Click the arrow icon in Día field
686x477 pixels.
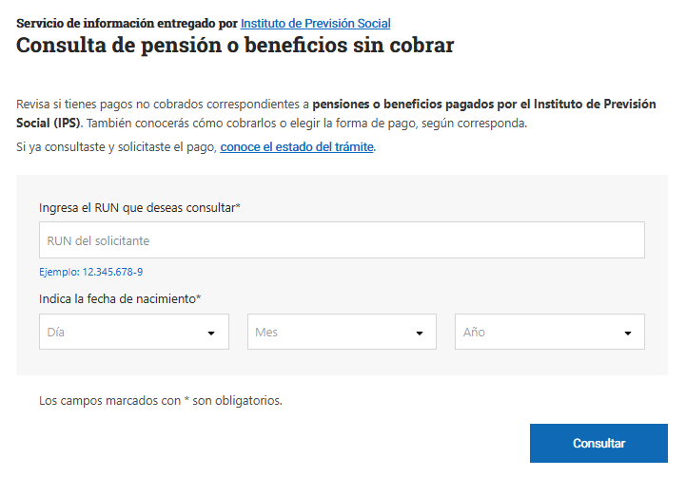coord(210,334)
